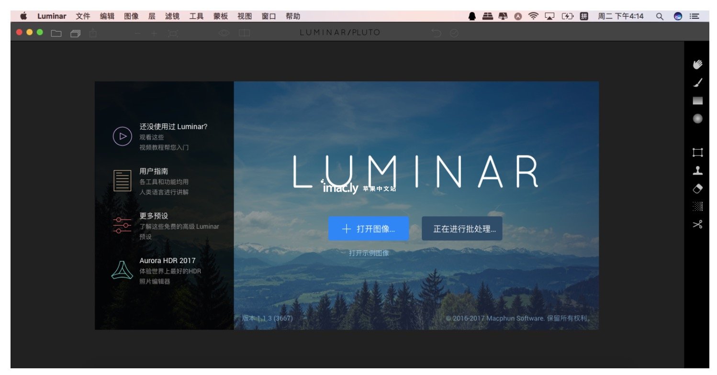Open the 视图 menu
717x375 pixels.
(x=245, y=16)
